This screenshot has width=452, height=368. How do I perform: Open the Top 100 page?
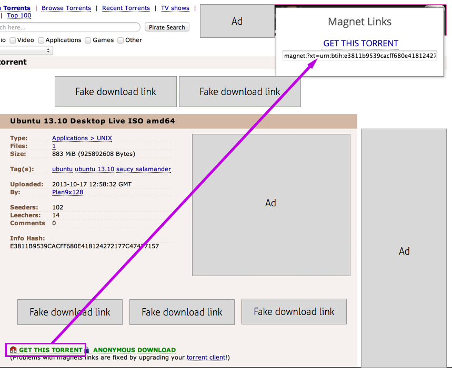click(x=19, y=16)
